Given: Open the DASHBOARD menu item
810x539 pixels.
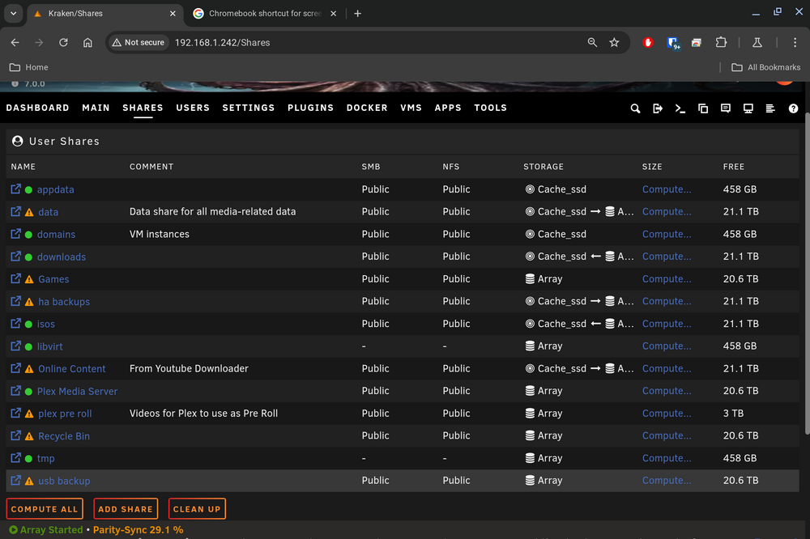Looking at the screenshot, I should pos(38,108).
